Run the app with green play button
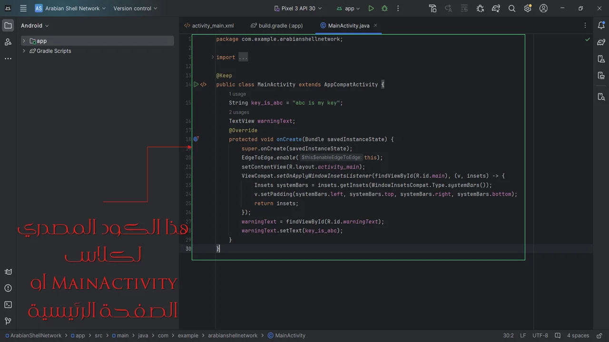 (371, 8)
